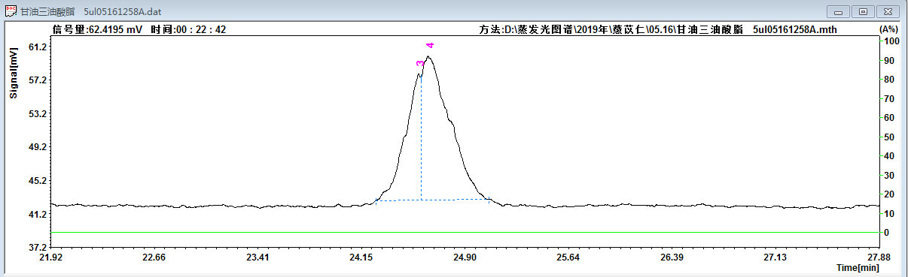Click the 信号量:62.4195 mV readout
This screenshot has width=908, height=277.
[97, 30]
